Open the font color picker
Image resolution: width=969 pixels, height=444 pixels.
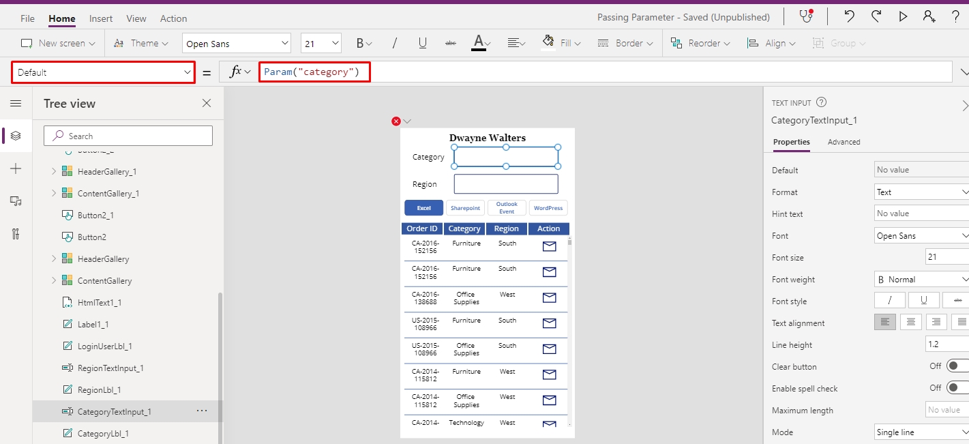[480, 43]
